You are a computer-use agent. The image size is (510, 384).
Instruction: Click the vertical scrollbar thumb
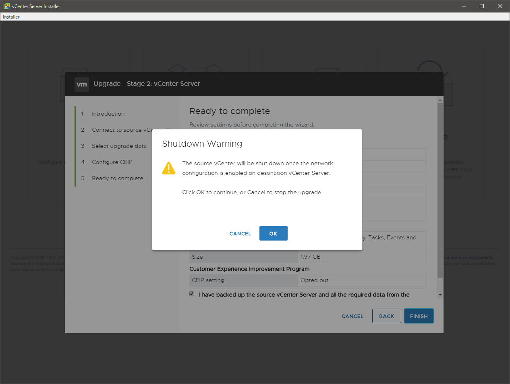click(440, 189)
